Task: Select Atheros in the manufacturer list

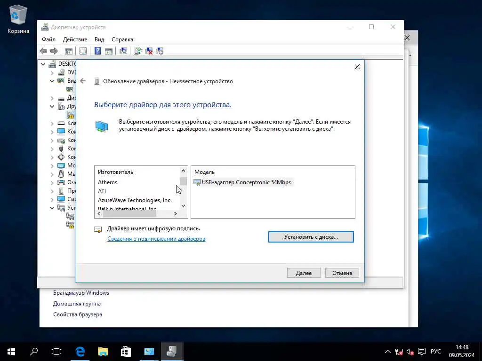Action: [107, 182]
